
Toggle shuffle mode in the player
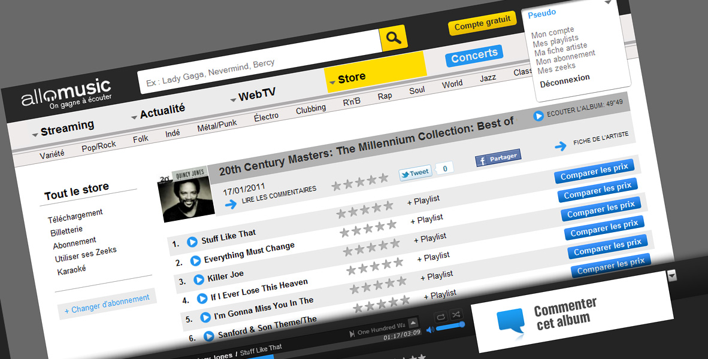tap(456, 314)
